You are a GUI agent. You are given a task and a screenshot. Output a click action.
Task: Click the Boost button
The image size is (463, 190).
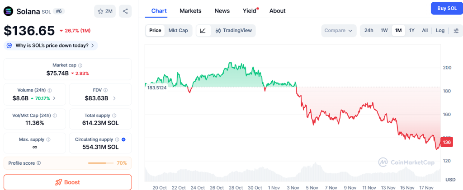point(67,182)
